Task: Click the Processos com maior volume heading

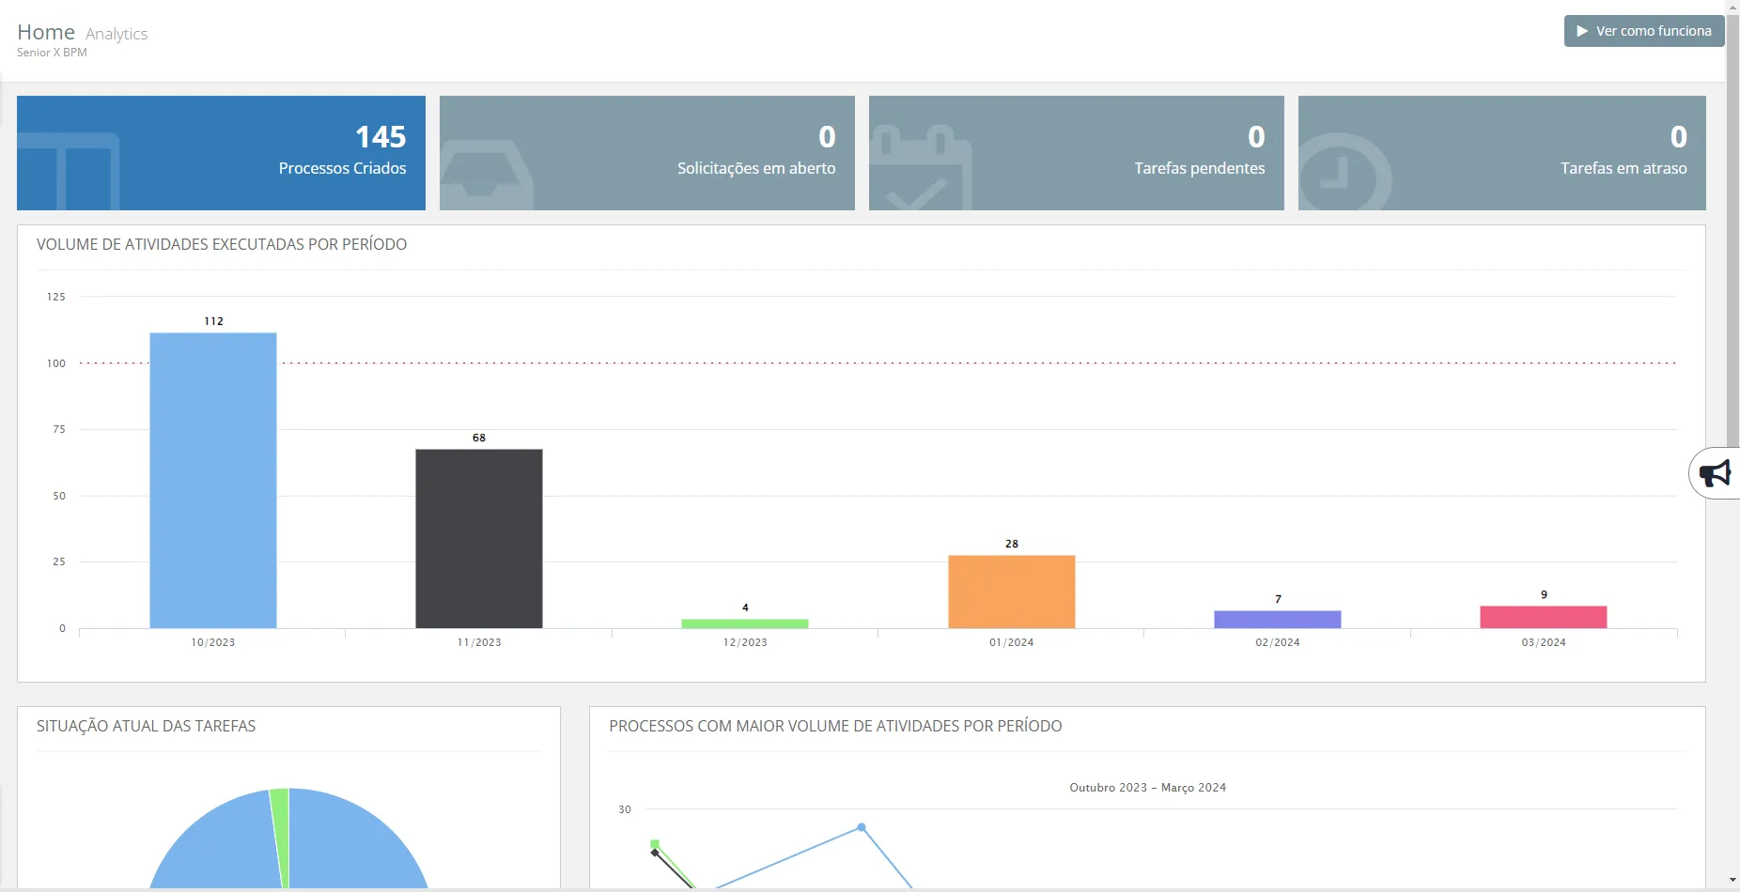Action: [835, 726]
